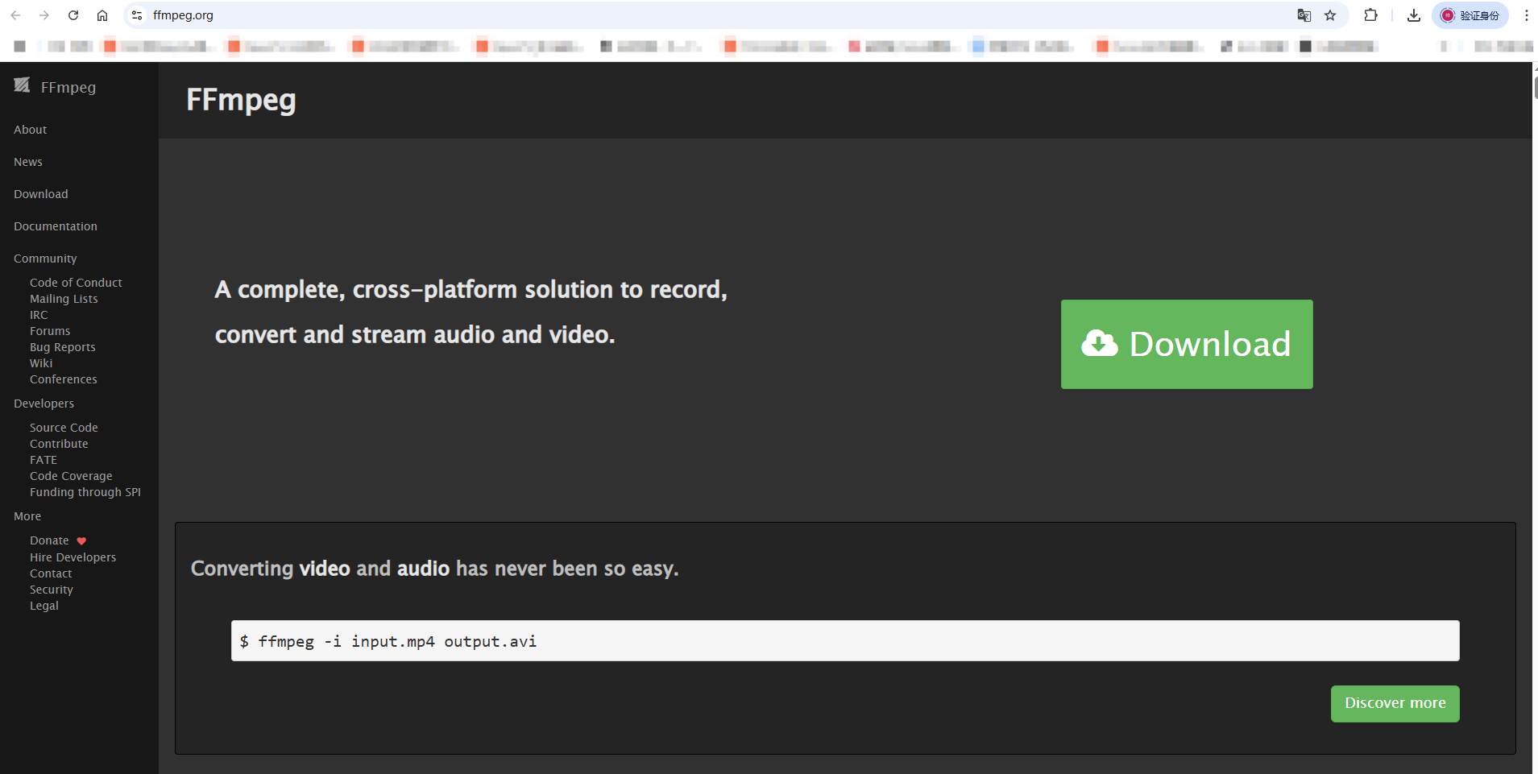
Task: Open Code of Conduct link
Action: click(x=76, y=283)
